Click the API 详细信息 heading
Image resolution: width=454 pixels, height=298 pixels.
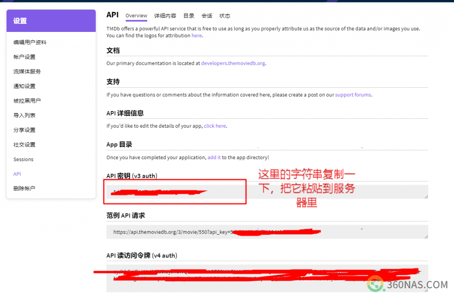[x=125, y=113]
